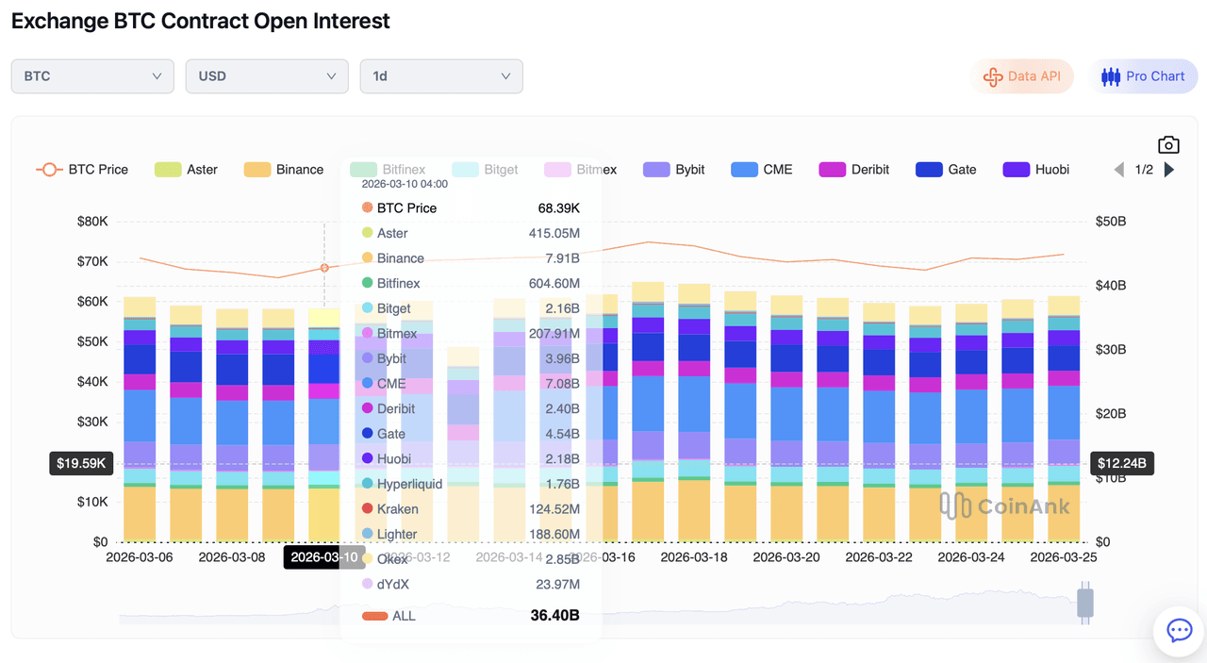Click the Data API icon button
Screen dimensions: 1207x663
993,76
